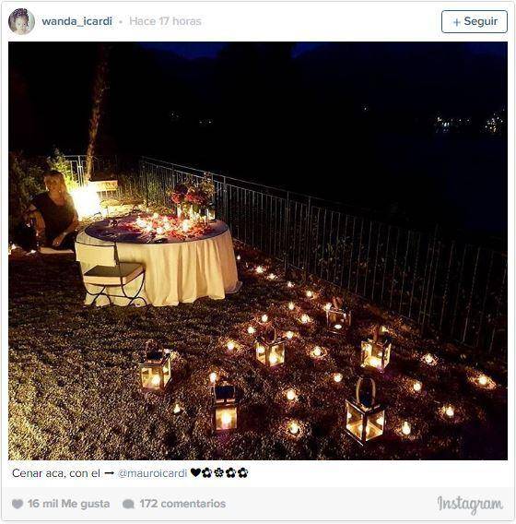Click the plus icon inside Seguir
The width and height of the screenshot is (516, 524).
[457, 22]
